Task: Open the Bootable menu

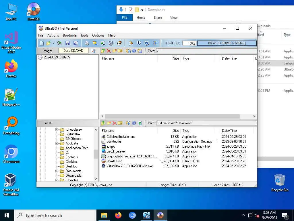Action: (69, 35)
